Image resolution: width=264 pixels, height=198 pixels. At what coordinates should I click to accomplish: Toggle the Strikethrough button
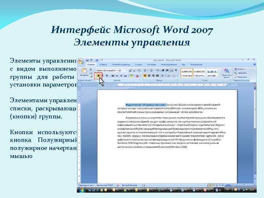coord(113,76)
